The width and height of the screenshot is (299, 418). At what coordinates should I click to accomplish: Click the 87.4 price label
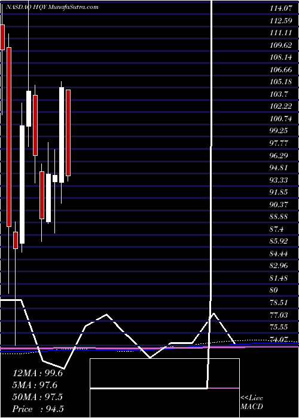[x=277, y=229]
